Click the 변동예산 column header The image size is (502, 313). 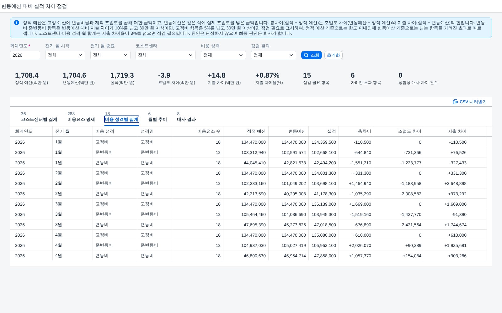(289, 131)
